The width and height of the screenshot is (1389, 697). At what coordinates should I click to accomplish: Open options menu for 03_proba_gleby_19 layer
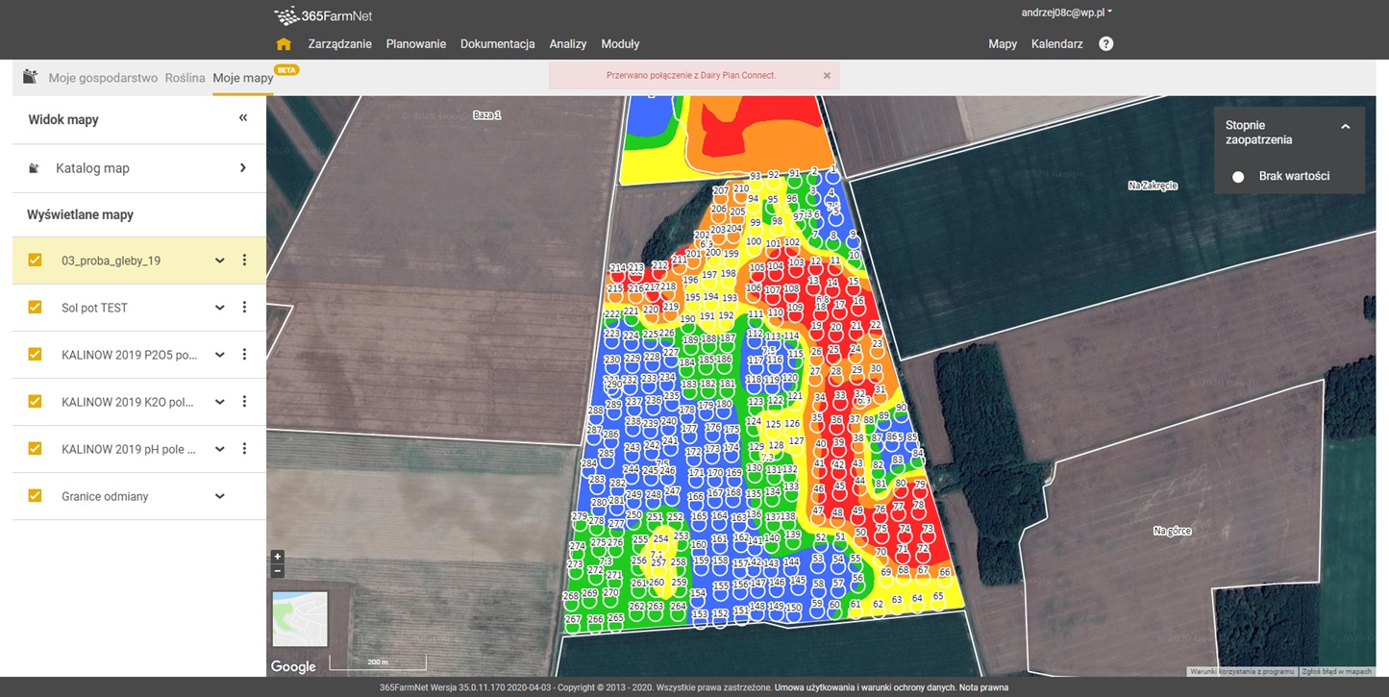click(244, 261)
